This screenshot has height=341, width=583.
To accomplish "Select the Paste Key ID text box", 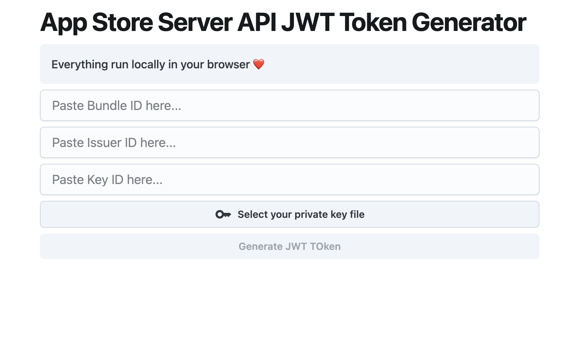I will click(x=289, y=179).
